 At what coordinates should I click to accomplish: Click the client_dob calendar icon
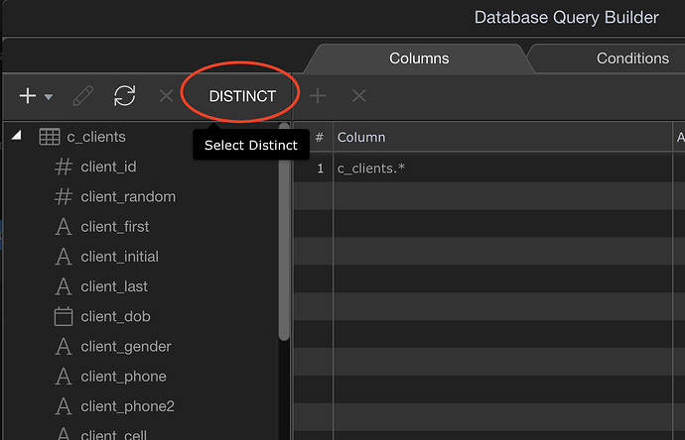point(64,317)
